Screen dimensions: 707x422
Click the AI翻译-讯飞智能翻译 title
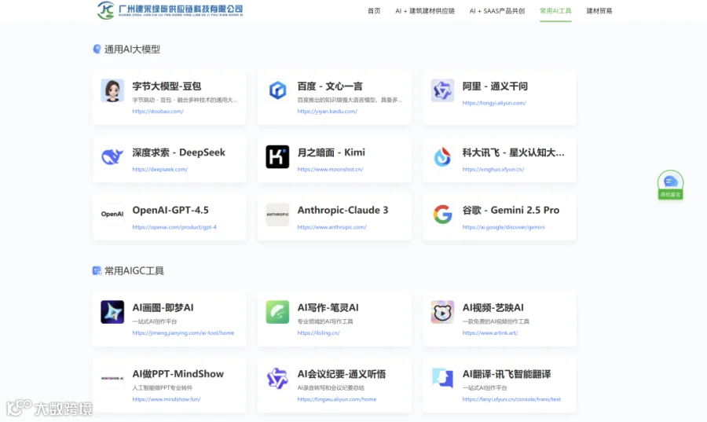507,374
